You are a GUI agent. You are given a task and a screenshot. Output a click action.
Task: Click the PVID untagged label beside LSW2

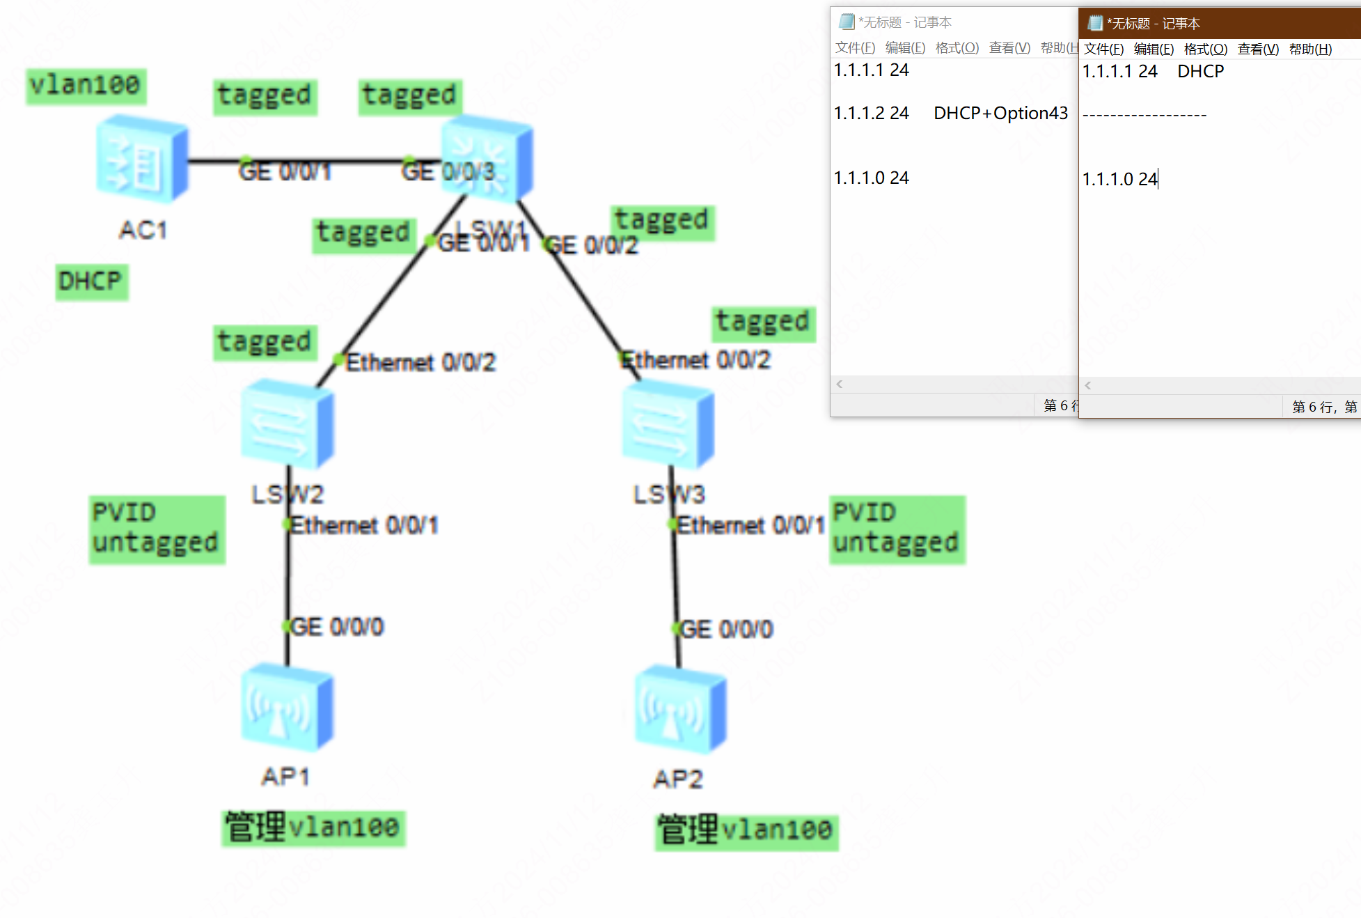157,530
